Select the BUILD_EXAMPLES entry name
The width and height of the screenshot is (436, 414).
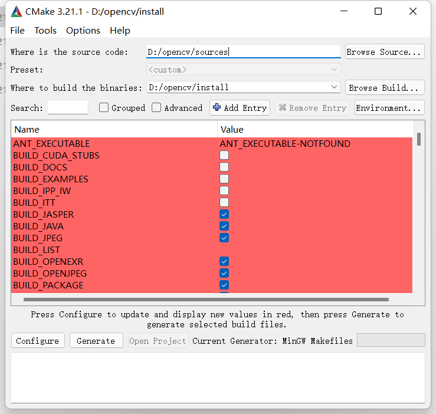(51, 179)
